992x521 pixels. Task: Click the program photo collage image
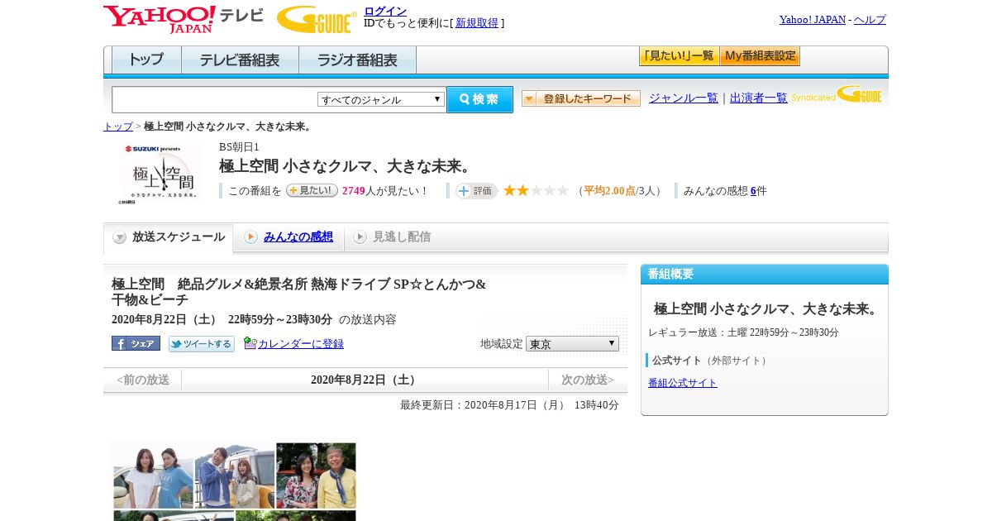235,481
